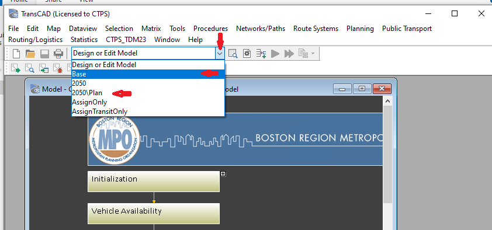
Task: Minimize the Model window
Action: tap(342, 89)
